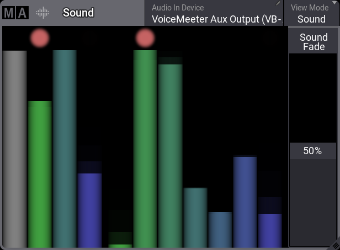
Task: Click the Sound title in the title bar
Action: (78, 13)
